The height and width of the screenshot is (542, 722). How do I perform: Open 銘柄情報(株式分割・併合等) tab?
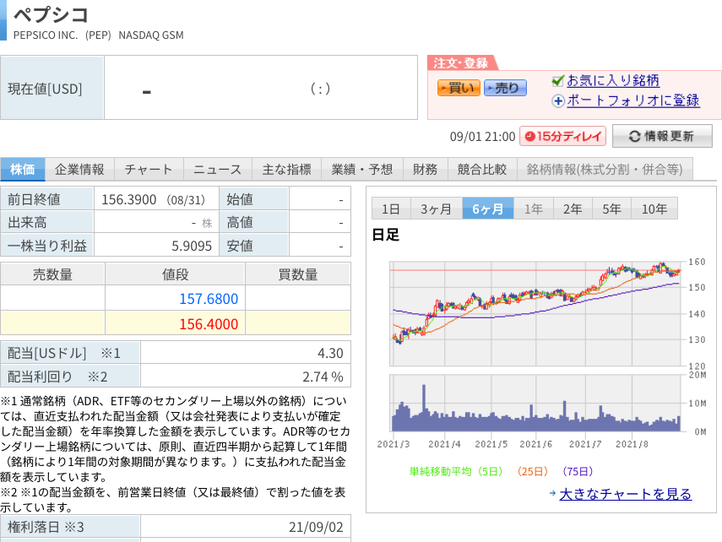click(605, 170)
